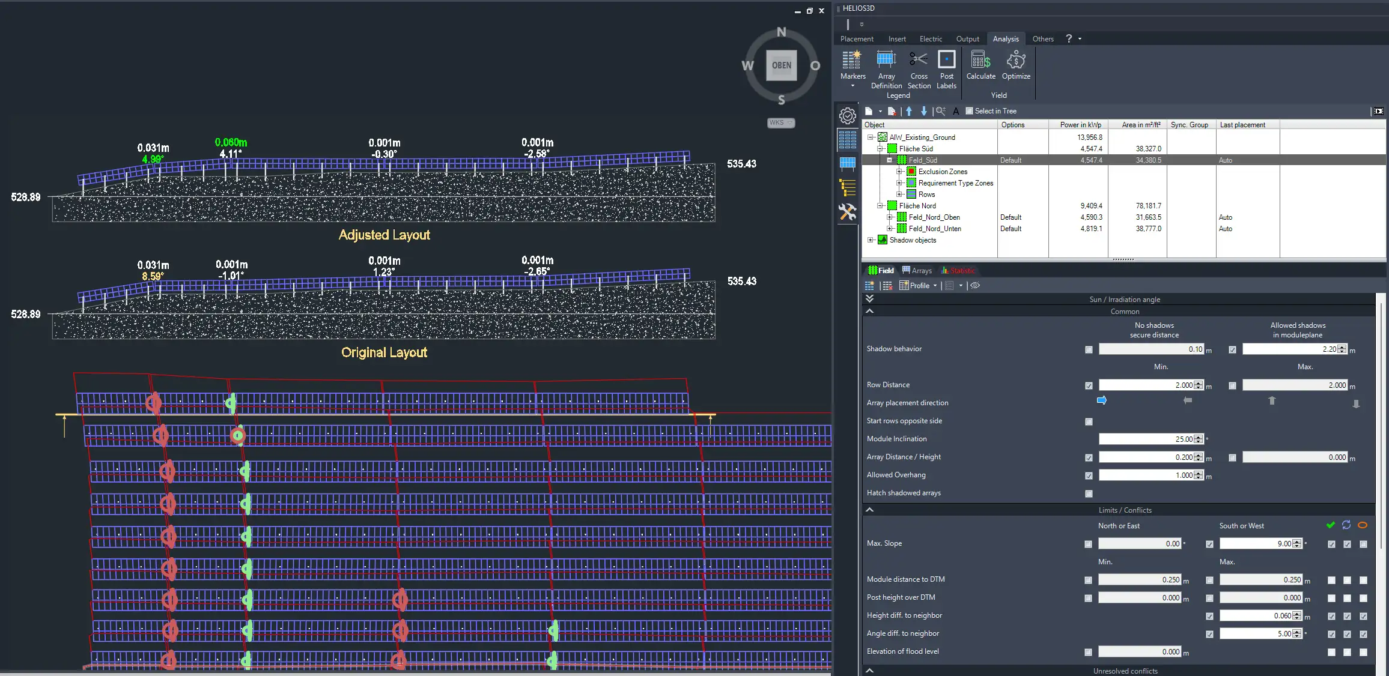Screen dimensions: 1389x676
Task: Enable the Select in Tree checkbox
Action: [x=969, y=111]
